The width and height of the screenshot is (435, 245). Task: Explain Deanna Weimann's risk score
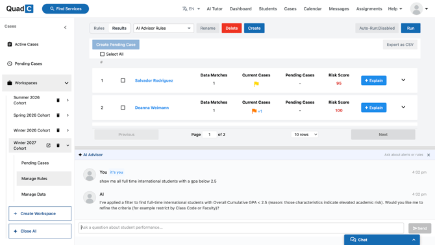click(x=374, y=108)
